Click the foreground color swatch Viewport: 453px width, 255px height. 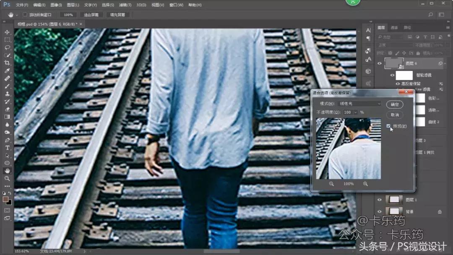click(5, 199)
